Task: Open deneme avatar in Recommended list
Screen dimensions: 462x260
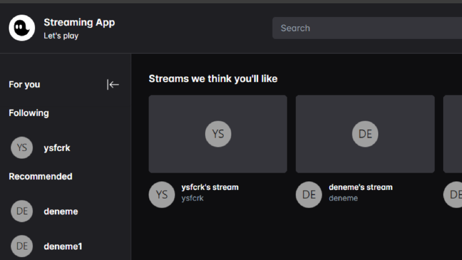Action: click(x=22, y=211)
